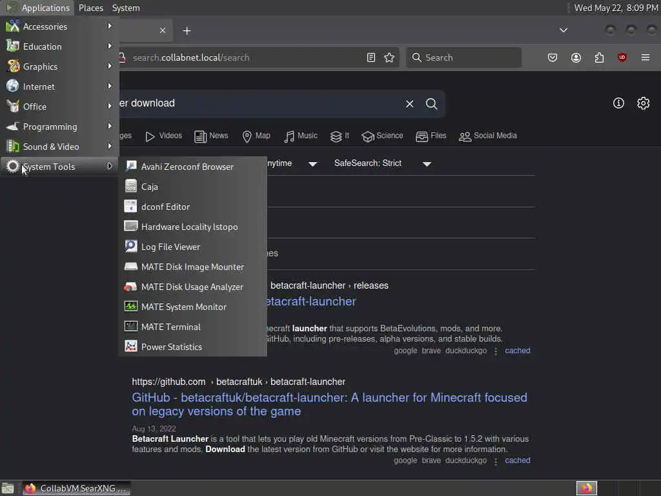
Task: Switch to the Science category tab
Action: (x=382, y=136)
